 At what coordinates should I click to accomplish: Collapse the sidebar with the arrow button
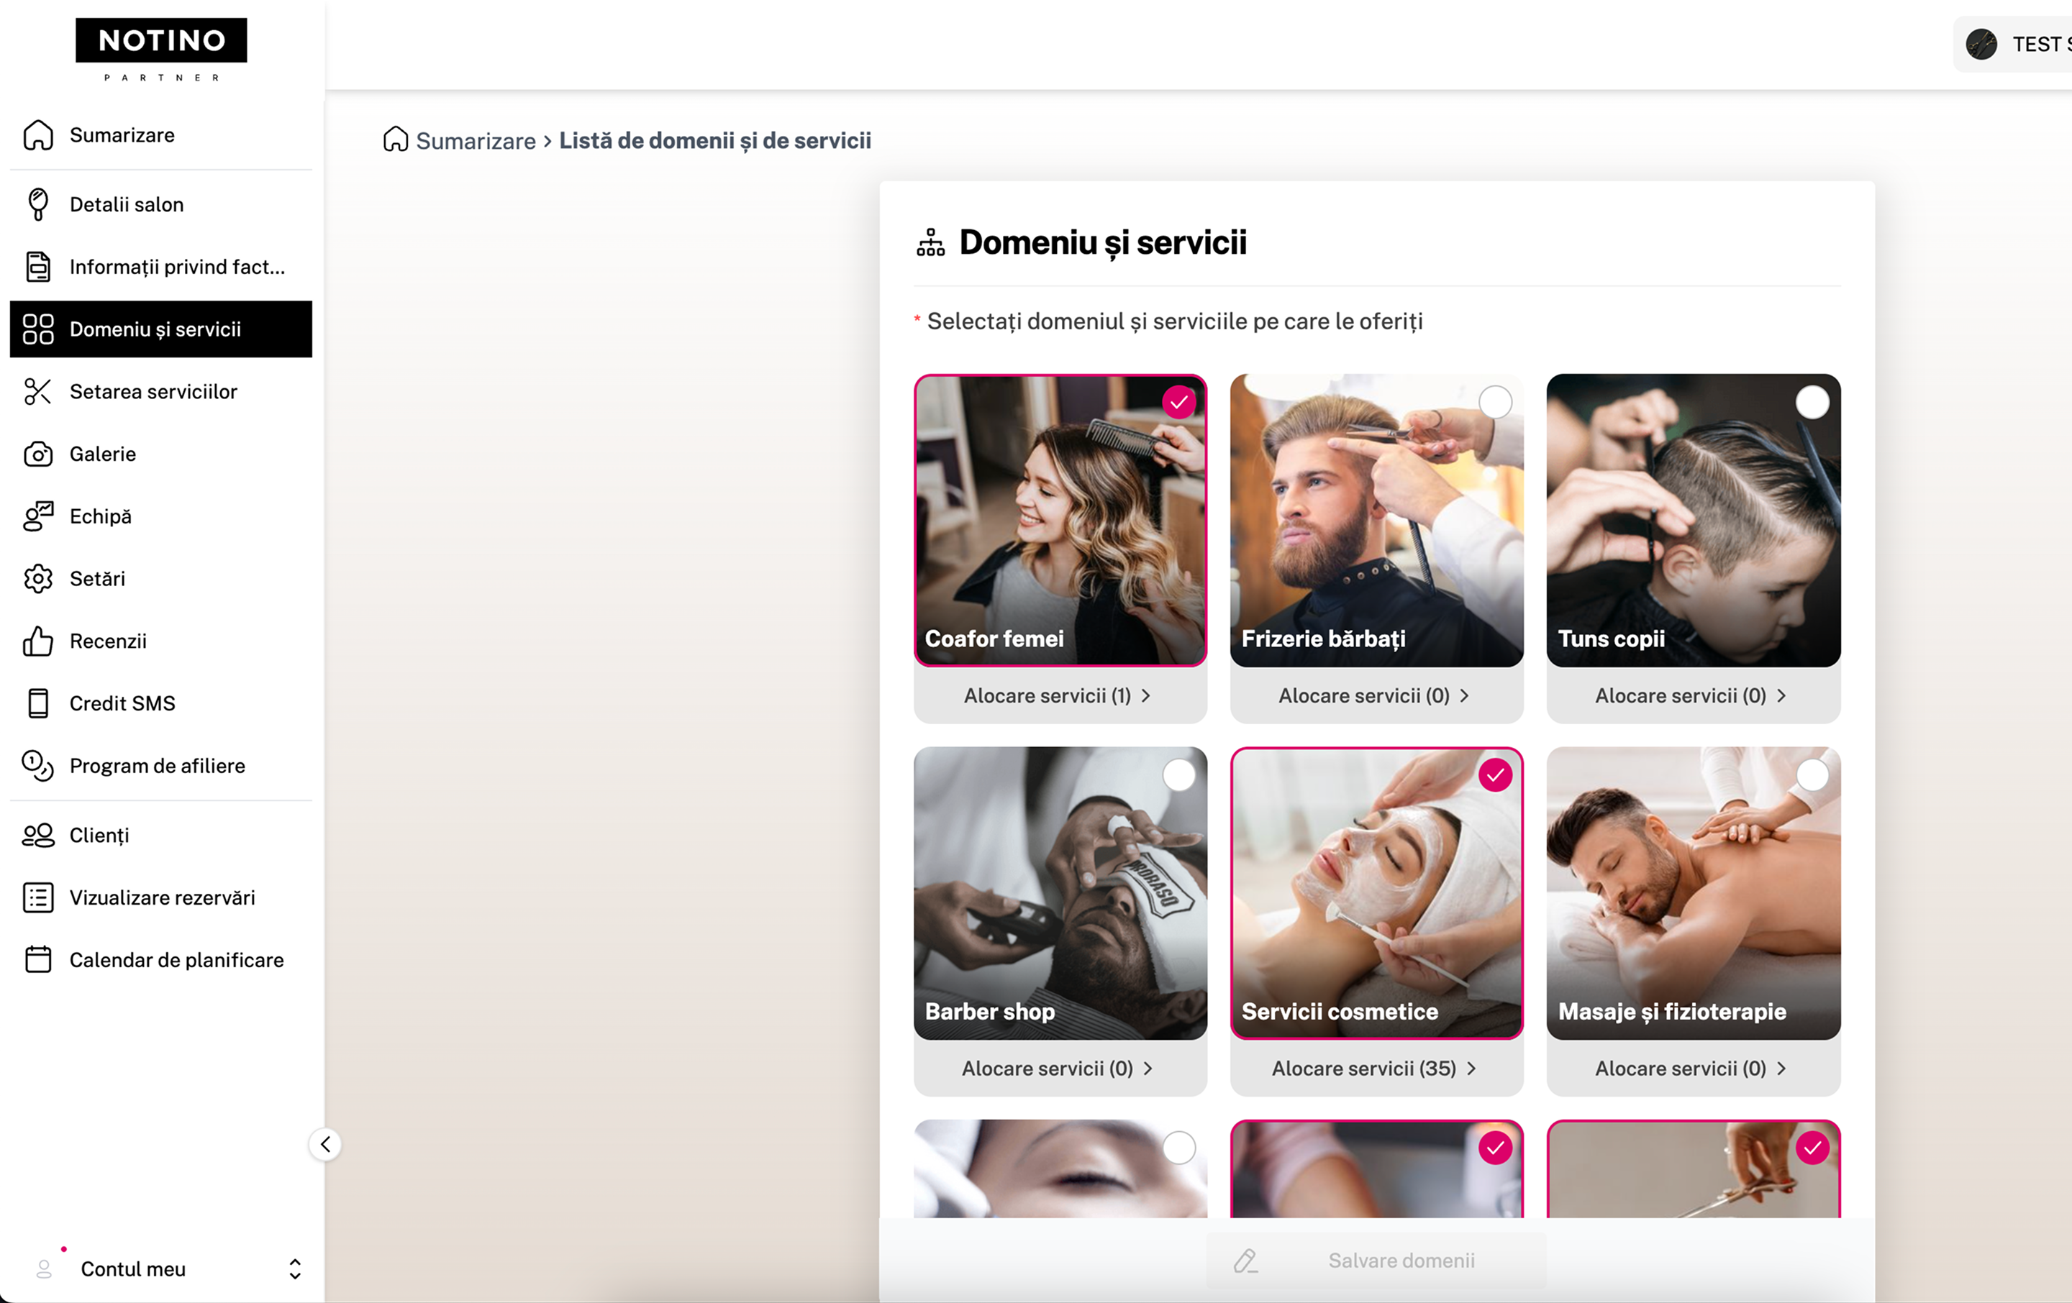(x=325, y=1144)
